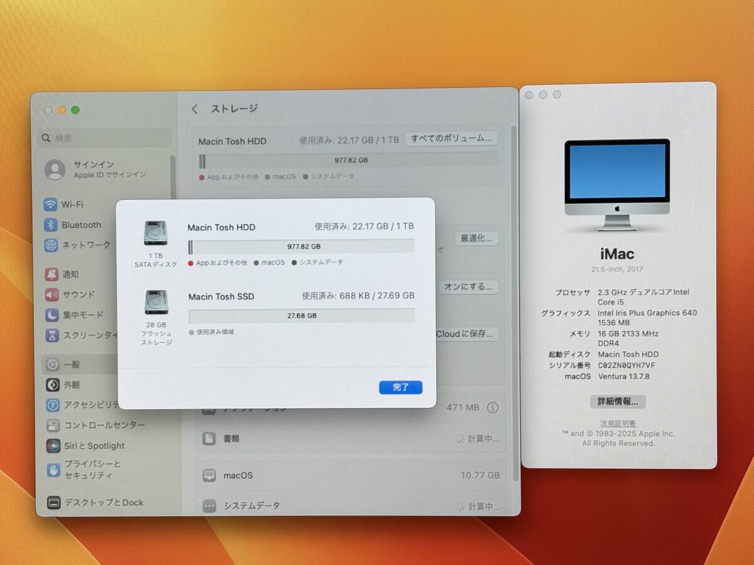This screenshot has height=565, width=754.
Task: Click the Macin Tosh SSD usage bar in dialog
Action: tap(302, 316)
